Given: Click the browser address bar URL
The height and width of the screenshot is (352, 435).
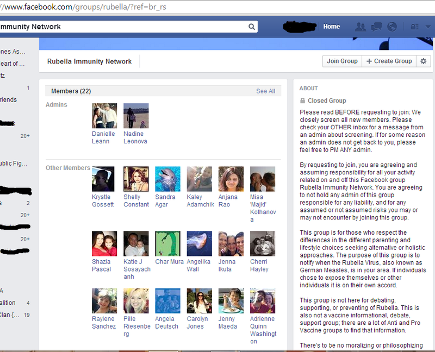Looking at the screenshot, I should click(83, 7).
